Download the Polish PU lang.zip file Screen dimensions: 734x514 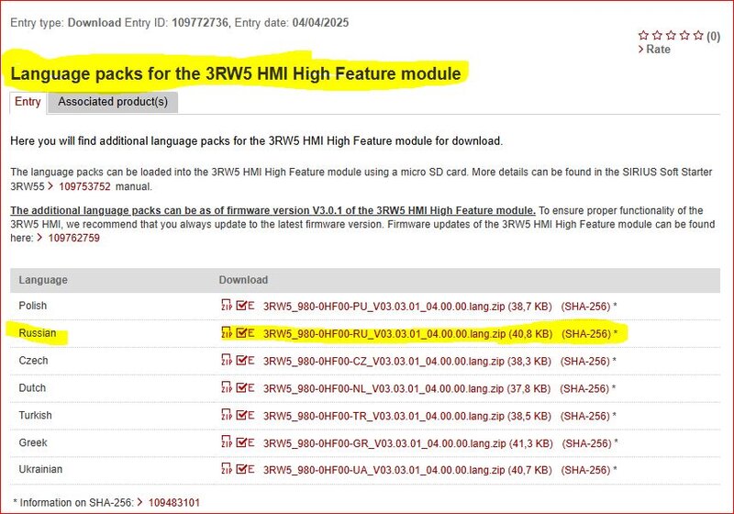click(407, 307)
